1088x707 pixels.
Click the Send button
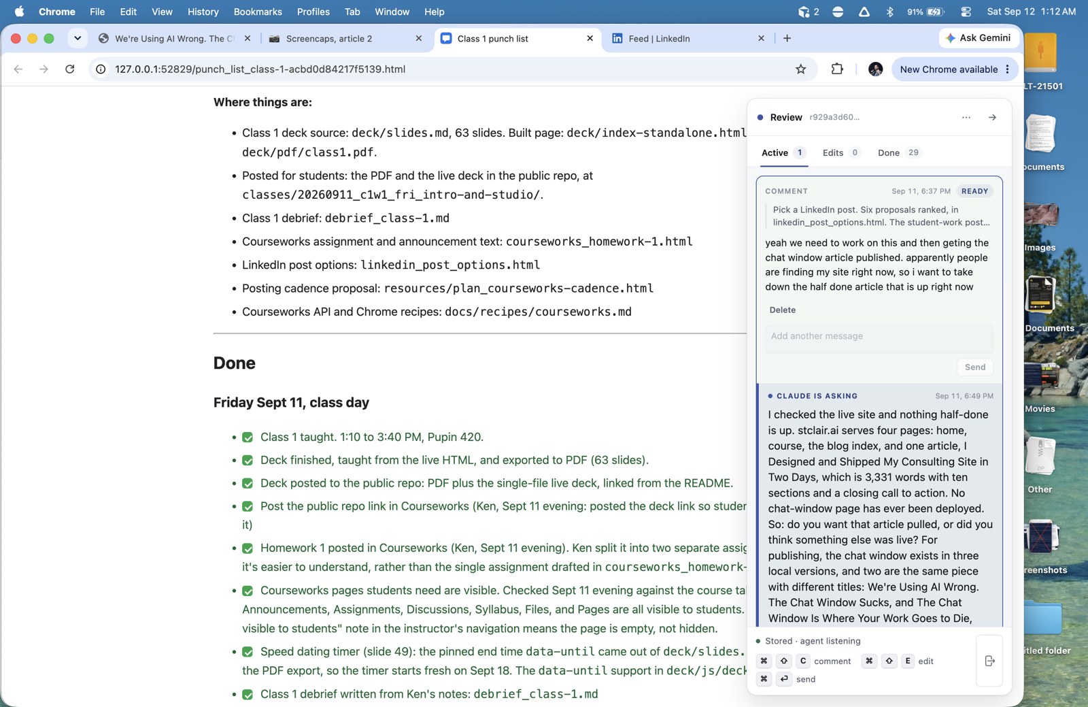click(974, 367)
